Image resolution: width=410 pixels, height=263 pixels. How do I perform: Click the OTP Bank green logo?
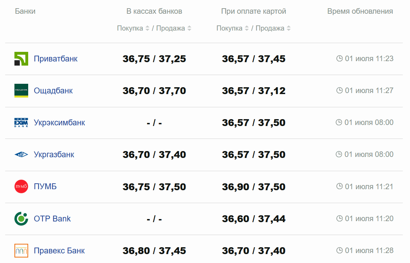pyautogui.click(x=21, y=219)
